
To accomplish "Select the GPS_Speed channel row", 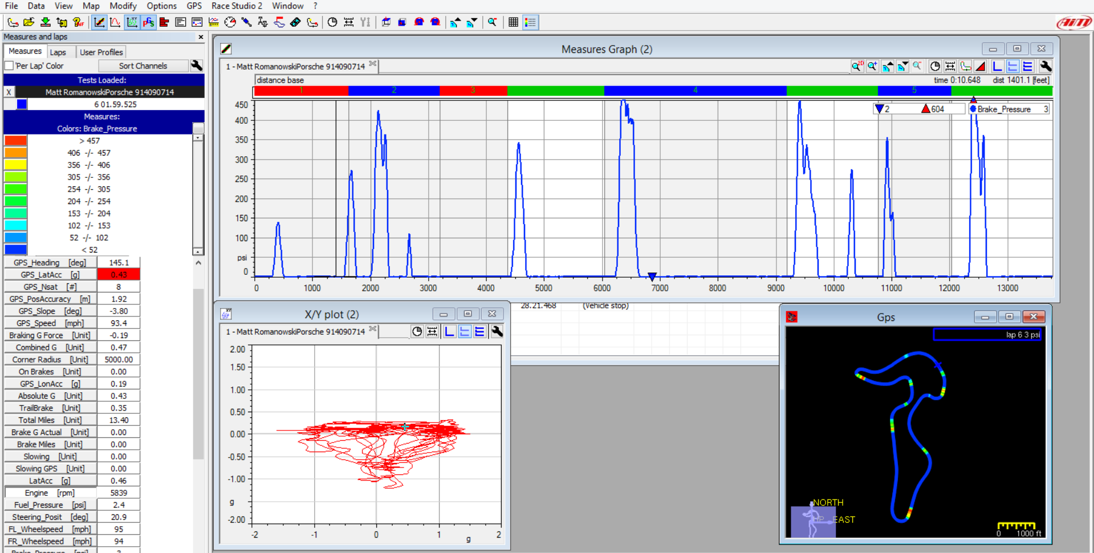I will click(x=50, y=323).
